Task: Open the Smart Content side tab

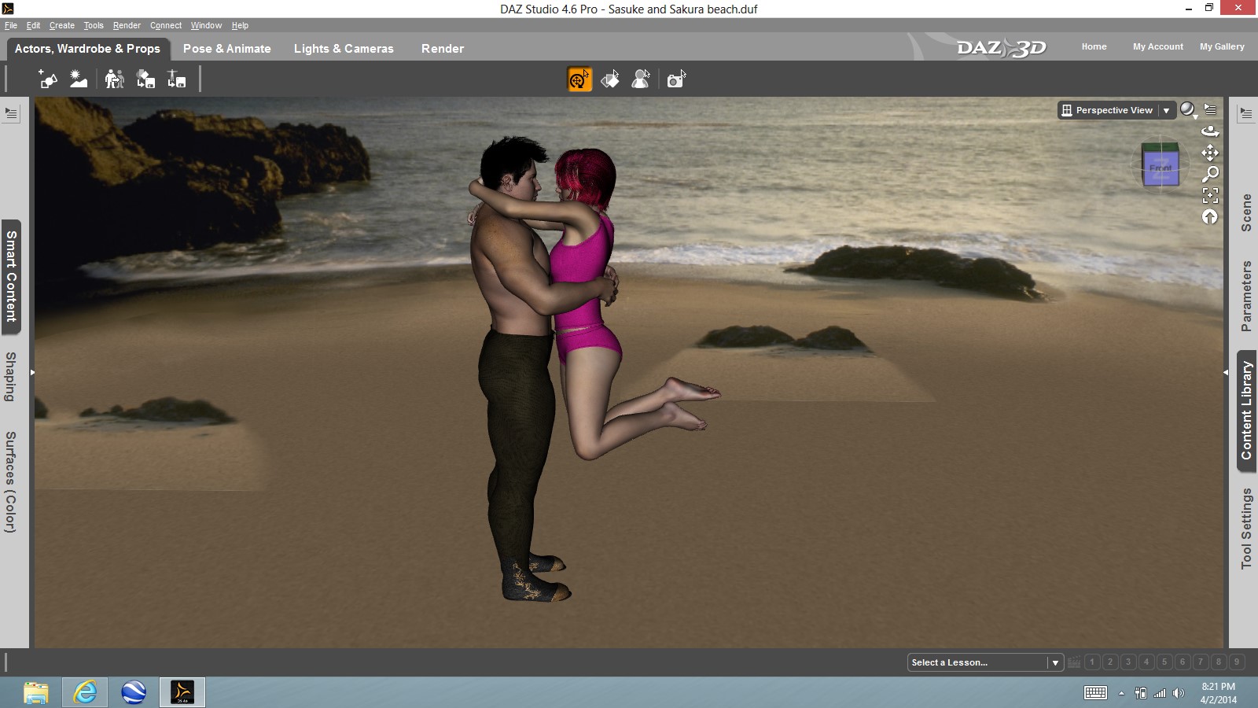Action: (x=12, y=276)
